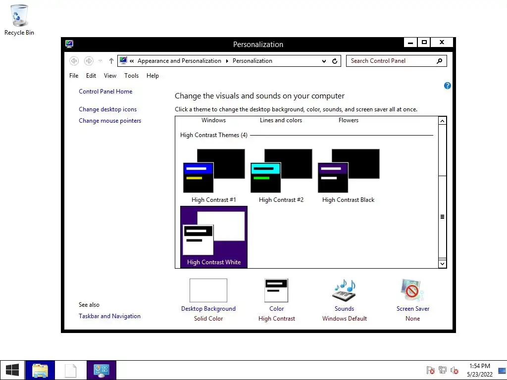The width and height of the screenshot is (507, 380).
Task: Click the Desktop Background link
Action: tap(208, 309)
